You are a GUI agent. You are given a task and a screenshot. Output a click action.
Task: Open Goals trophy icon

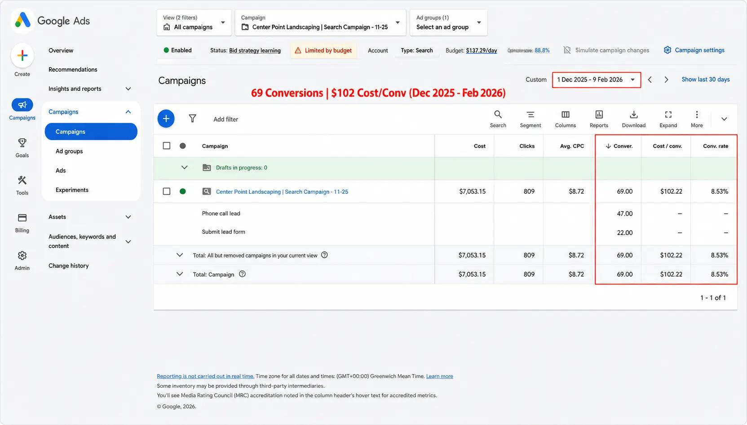[x=22, y=143]
